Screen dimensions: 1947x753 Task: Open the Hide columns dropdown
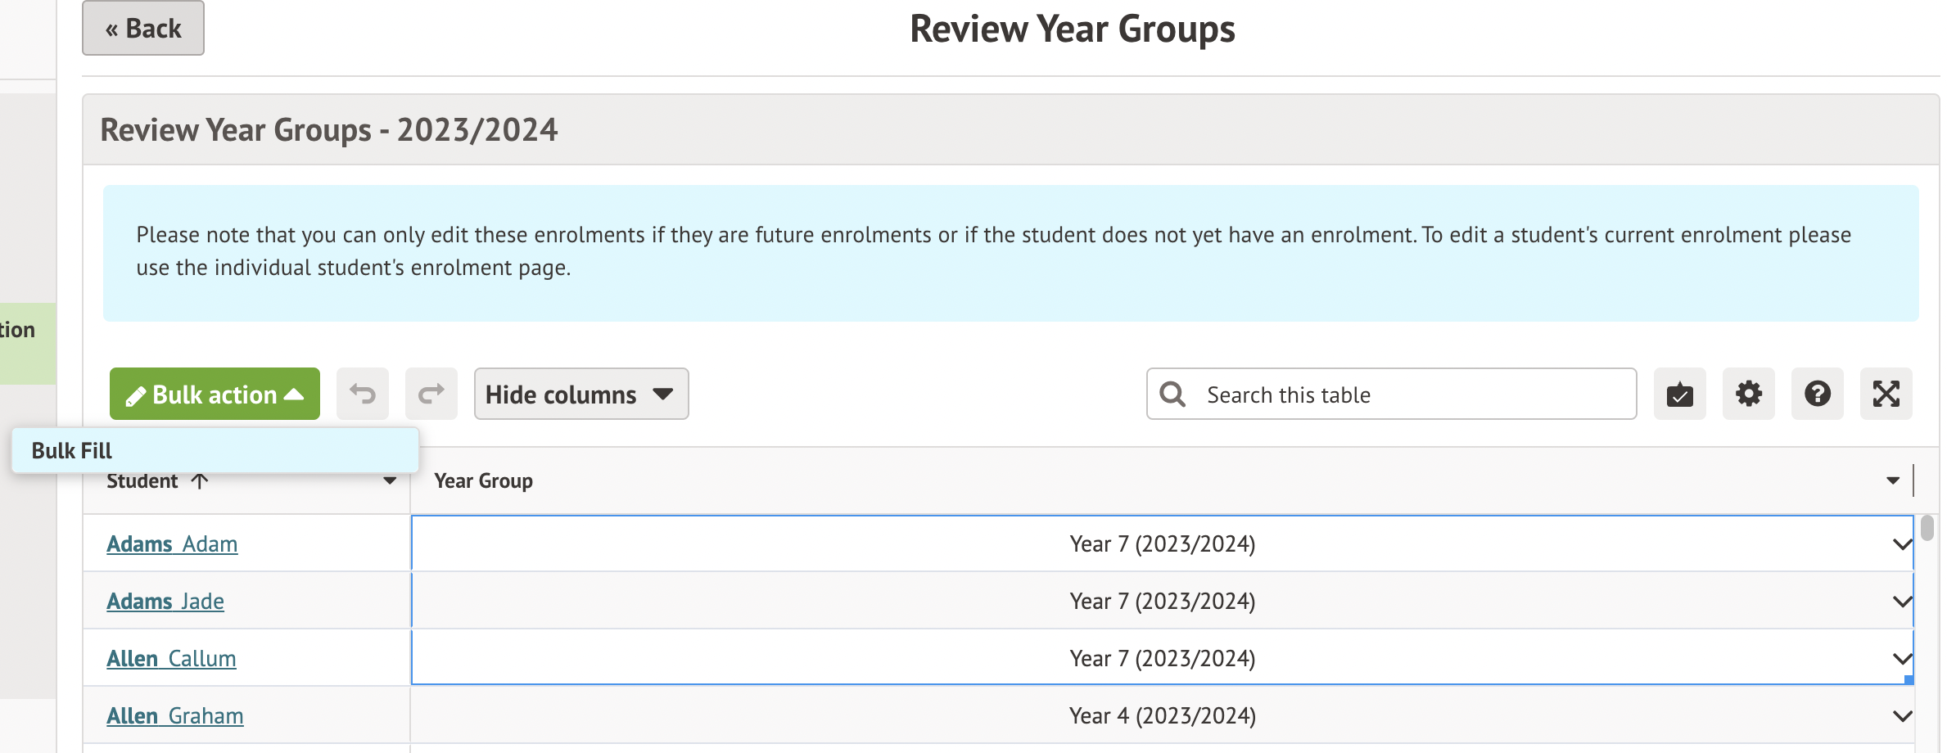[x=580, y=394]
